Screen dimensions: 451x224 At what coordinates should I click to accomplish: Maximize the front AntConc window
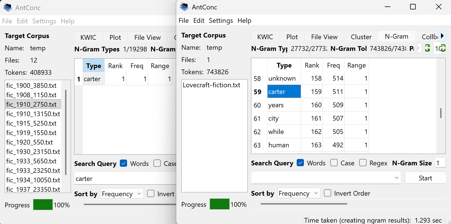413,7
